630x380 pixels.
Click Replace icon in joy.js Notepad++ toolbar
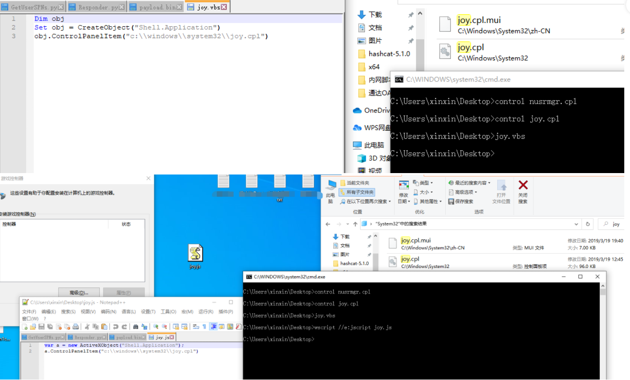144,327
